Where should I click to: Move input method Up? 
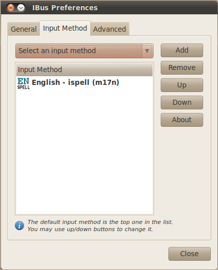[182, 85]
